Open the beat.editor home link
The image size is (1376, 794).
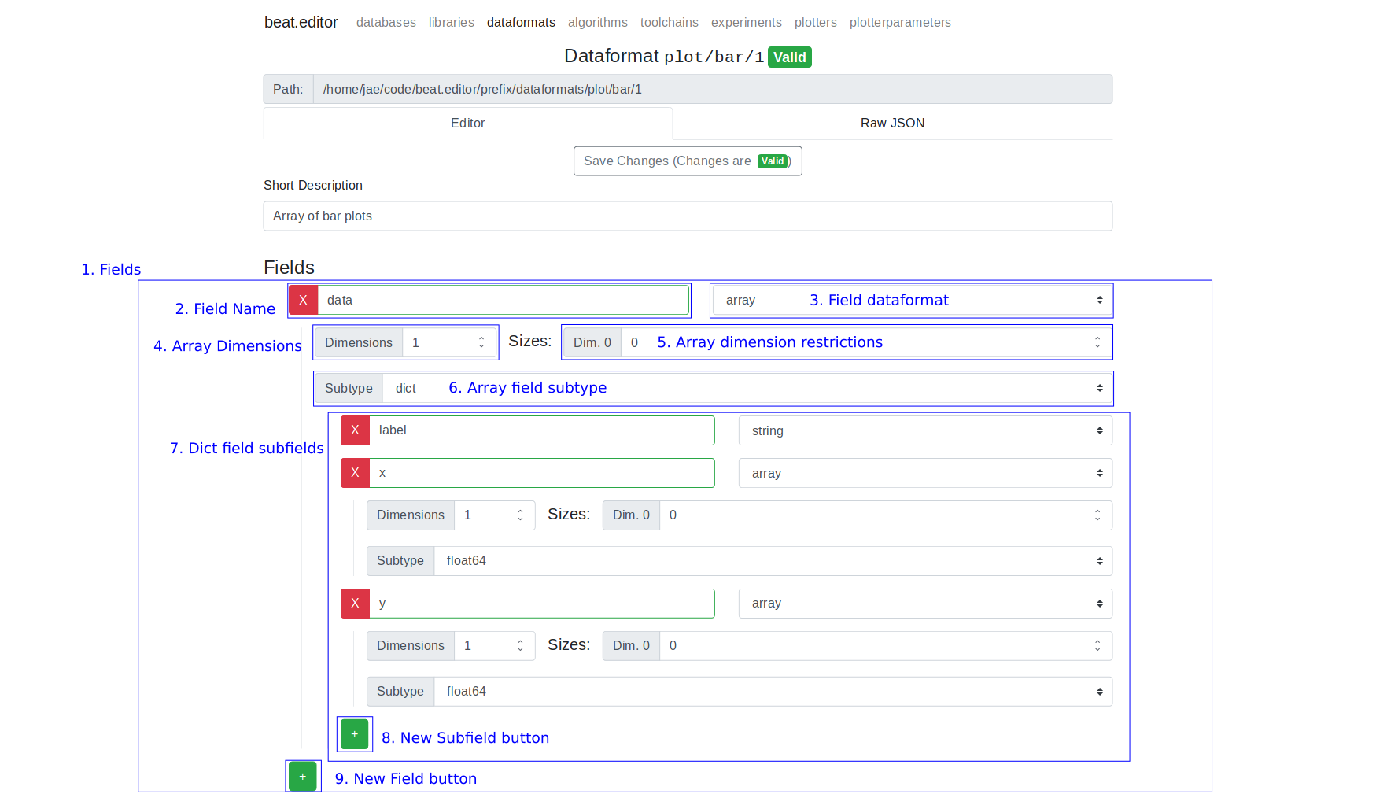[x=301, y=23]
